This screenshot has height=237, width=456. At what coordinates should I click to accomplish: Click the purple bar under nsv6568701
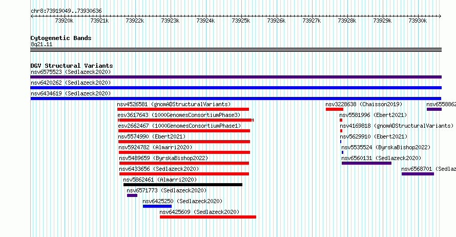pyautogui.click(x=418, y=174)
